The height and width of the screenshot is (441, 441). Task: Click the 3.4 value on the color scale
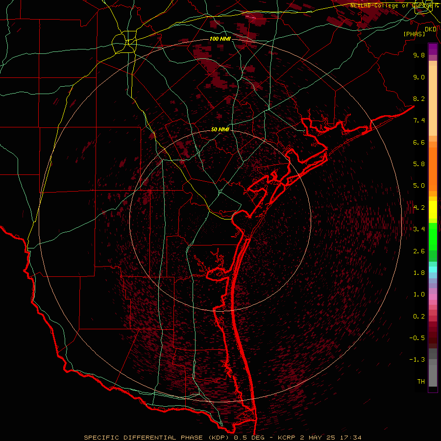tap(419, 229)
